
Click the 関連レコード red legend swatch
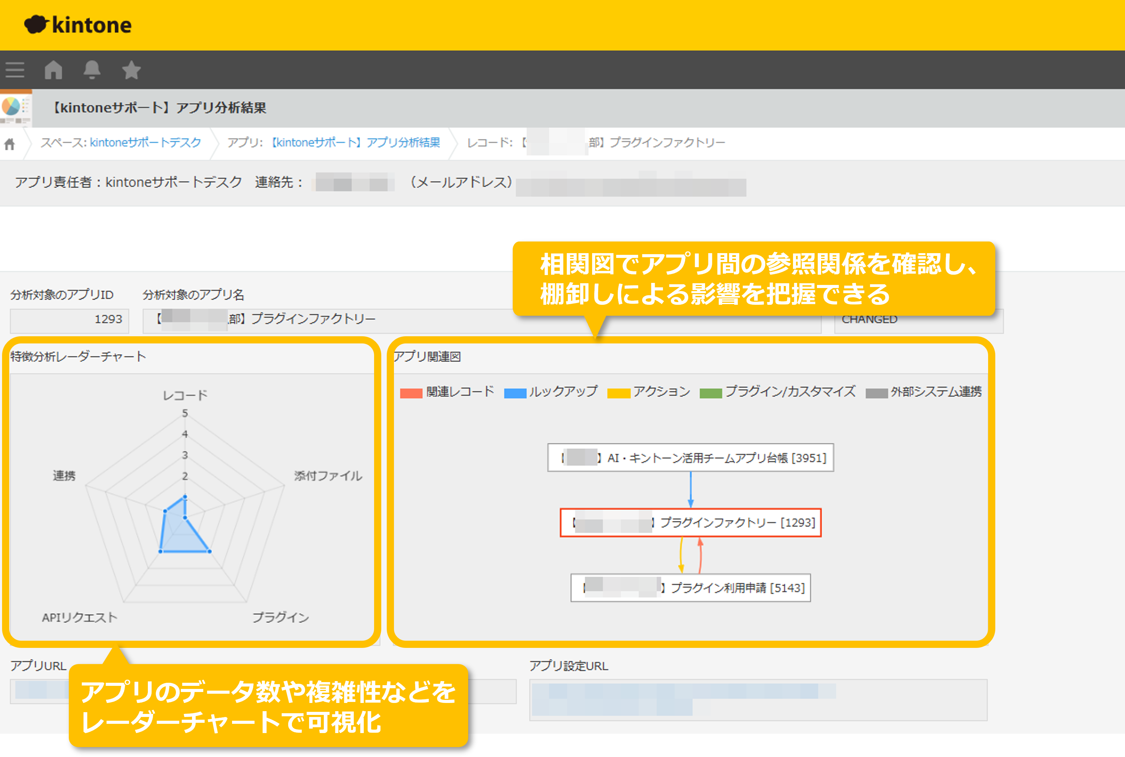coord(411,393)
